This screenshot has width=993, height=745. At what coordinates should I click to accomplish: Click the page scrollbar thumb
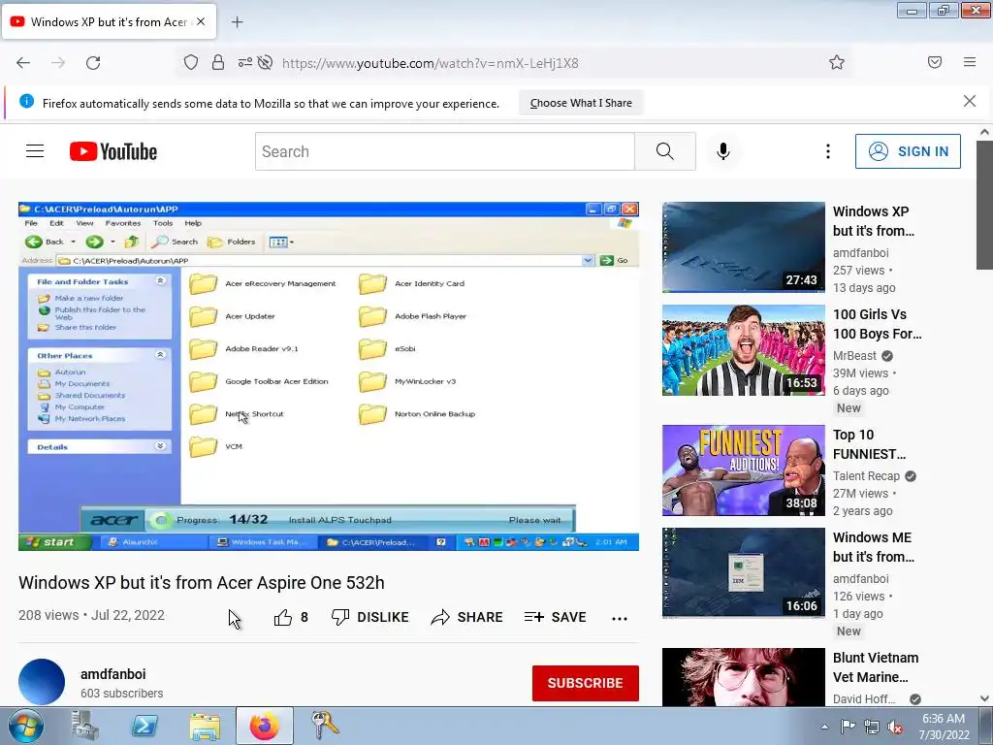click(984, 205)
